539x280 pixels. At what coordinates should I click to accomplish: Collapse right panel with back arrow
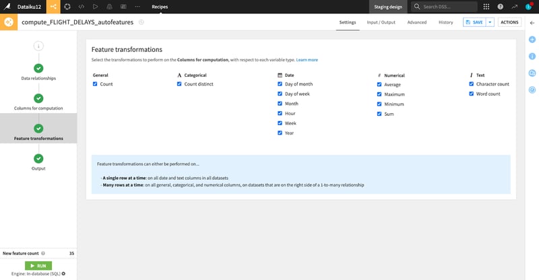pos(532,23)
